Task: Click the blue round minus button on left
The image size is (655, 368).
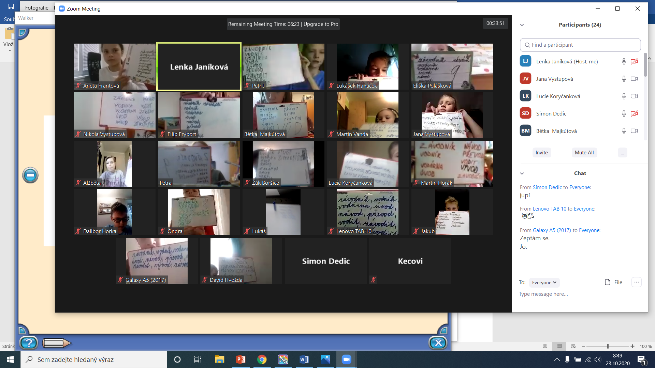Action: [30, 175]
